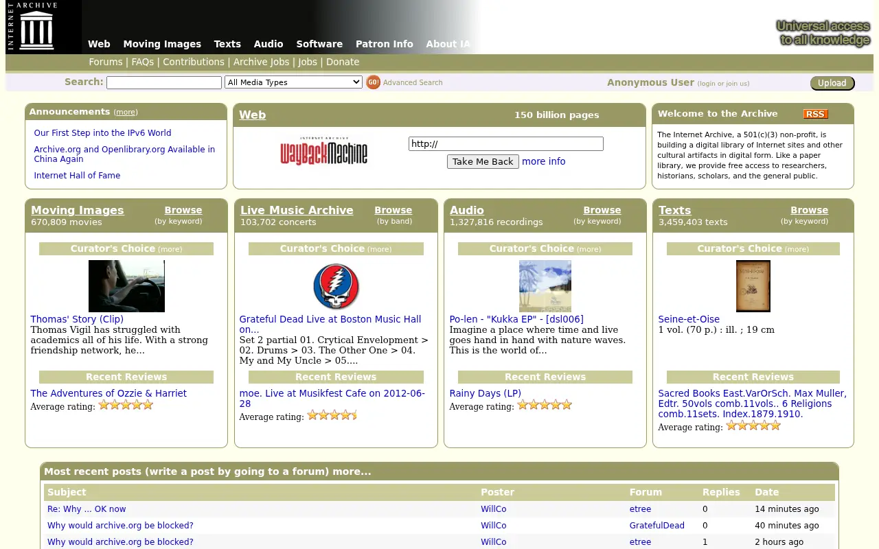This screenshot has width=879, height=549.
Task: Click the Wayback Machine http:// URL field
Action: 506,143
